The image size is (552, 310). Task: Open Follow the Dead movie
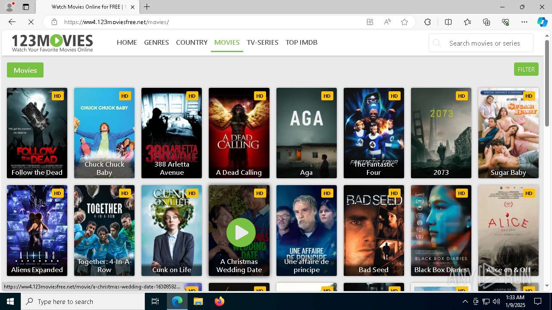pyautogui.click(x=37, y=133)
